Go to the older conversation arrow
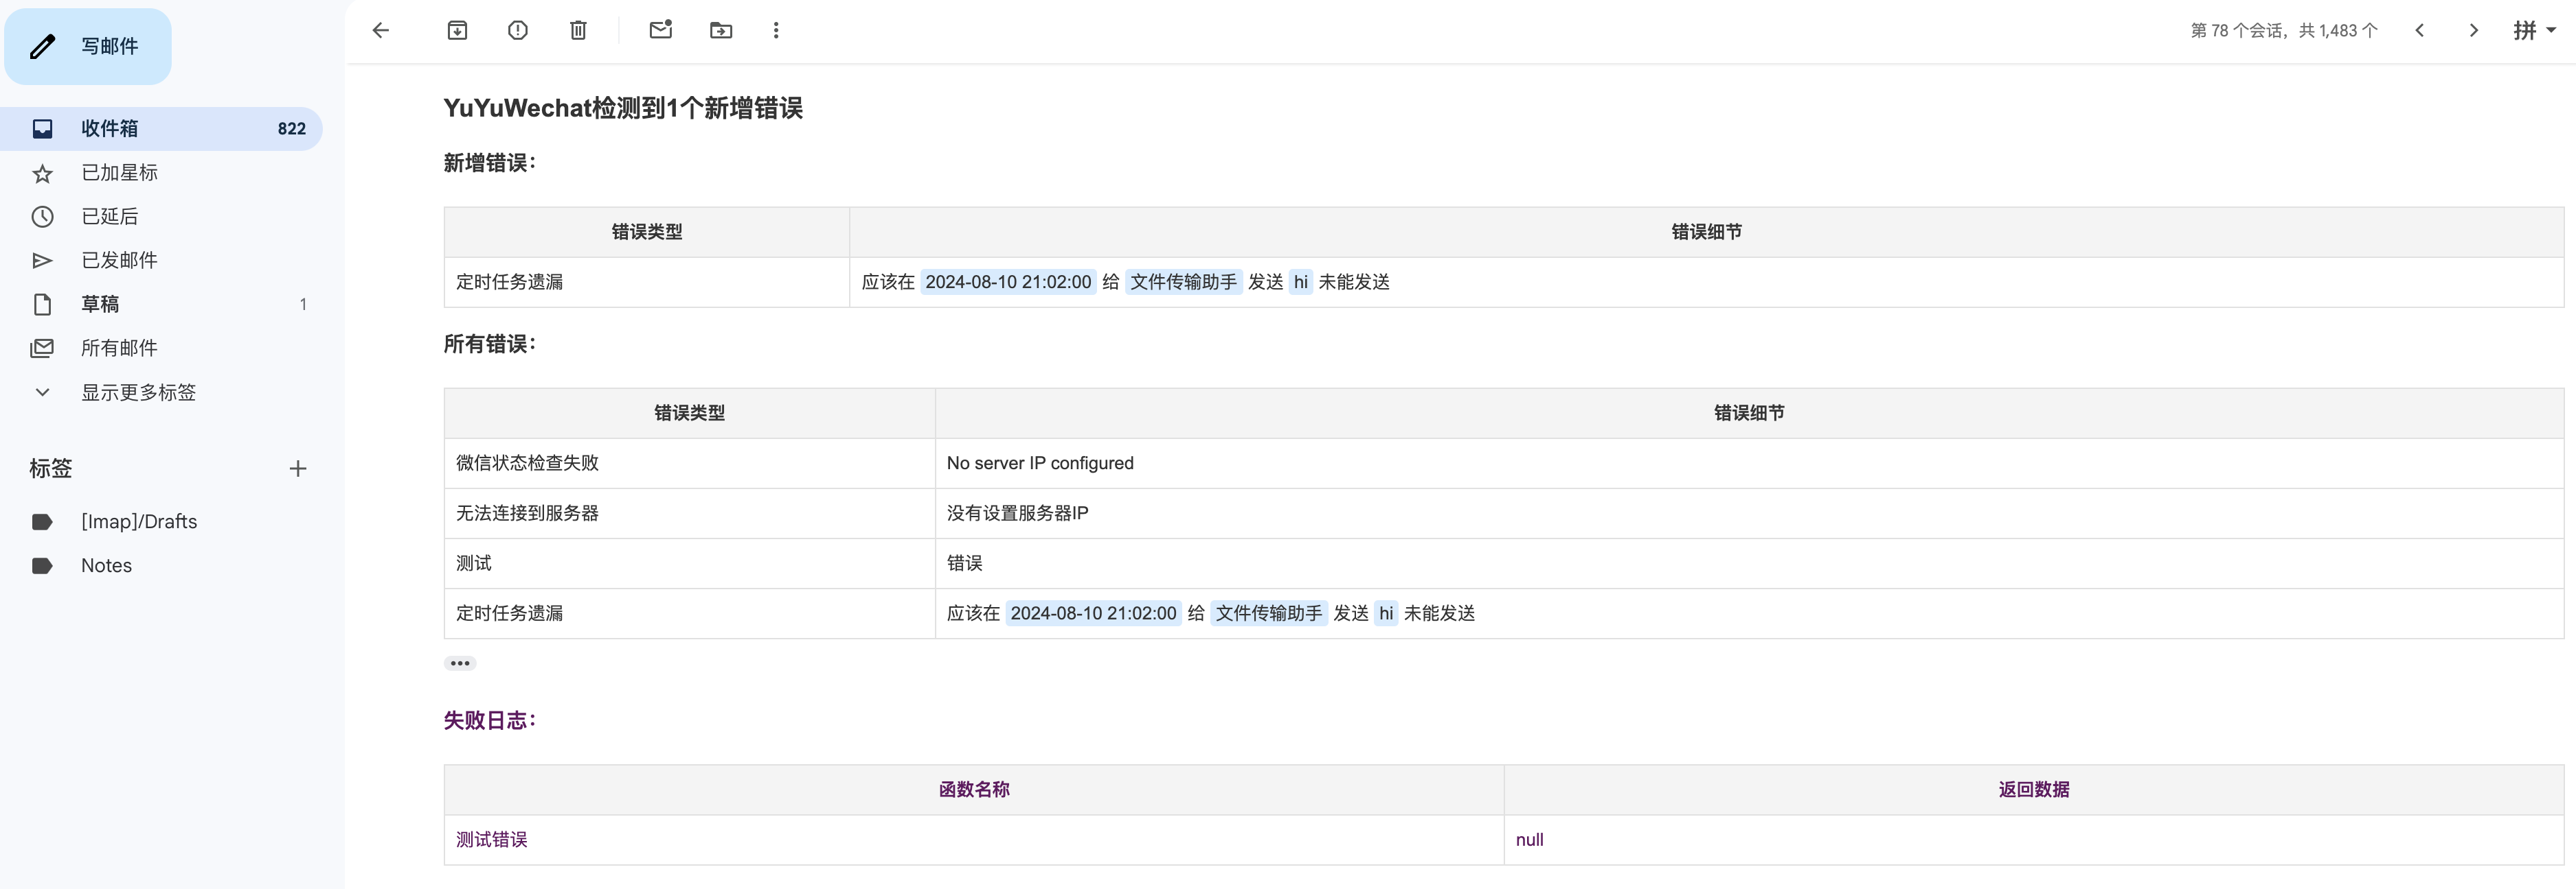The width and height of the screenshot is (2576, 889). click(2473, 30)
